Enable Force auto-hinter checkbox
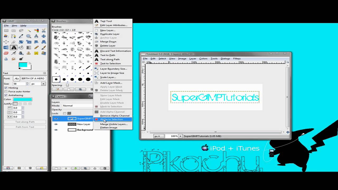The height and width of the screenshot is (190, 338). (x=6, y=91)
